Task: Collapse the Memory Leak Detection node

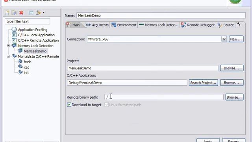Action: click(x=8, y=46)
